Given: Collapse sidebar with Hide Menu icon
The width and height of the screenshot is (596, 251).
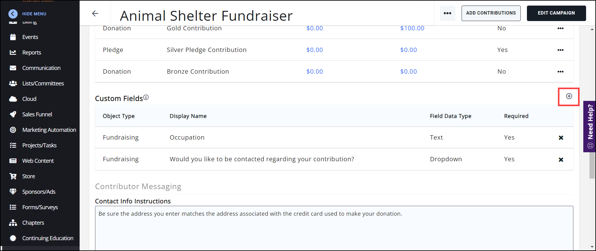Looking at the screenshot, I should (13, 14).
